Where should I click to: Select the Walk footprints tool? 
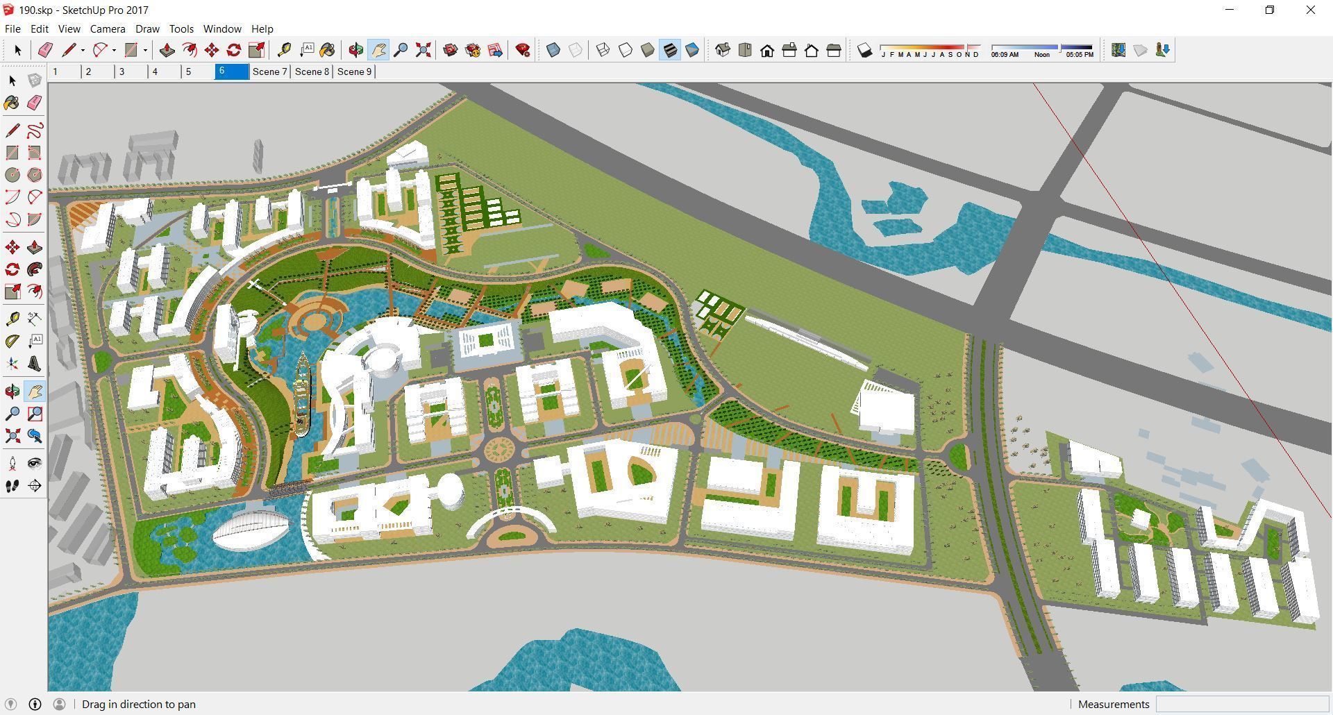pos(12,486)
